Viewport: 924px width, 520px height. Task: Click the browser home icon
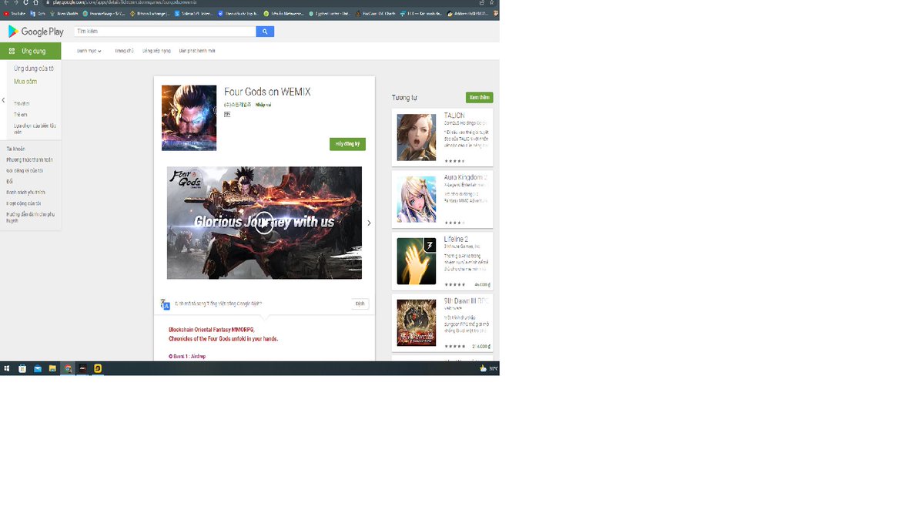(35, 3)
